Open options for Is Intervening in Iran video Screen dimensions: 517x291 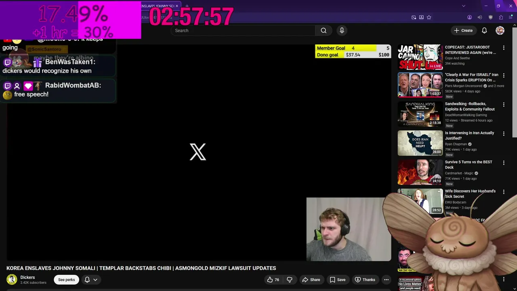(x=504, y=133)
